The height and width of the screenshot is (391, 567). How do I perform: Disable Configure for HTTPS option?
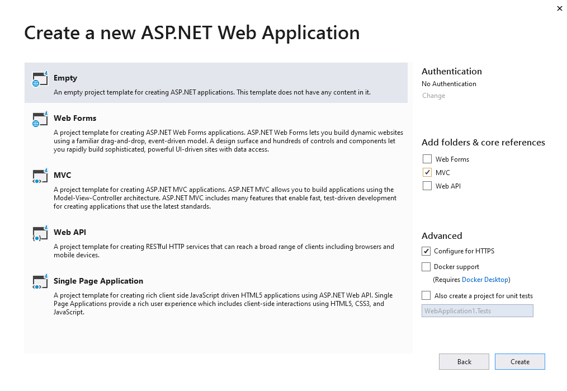click(x=426, y=251)
